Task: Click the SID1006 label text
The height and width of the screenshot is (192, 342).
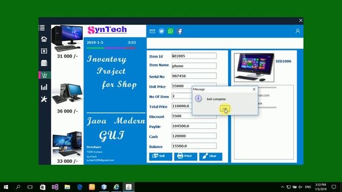Action: [x=283, y=61]
